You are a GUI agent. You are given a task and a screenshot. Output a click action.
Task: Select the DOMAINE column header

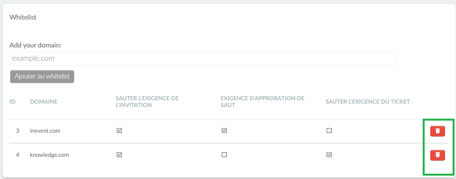tap(44, 102)
